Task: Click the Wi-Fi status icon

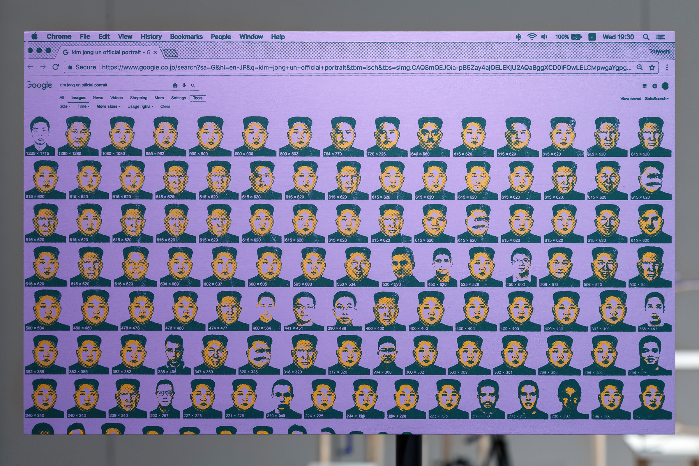Action: pyautogui.click(x=532, y=37)
